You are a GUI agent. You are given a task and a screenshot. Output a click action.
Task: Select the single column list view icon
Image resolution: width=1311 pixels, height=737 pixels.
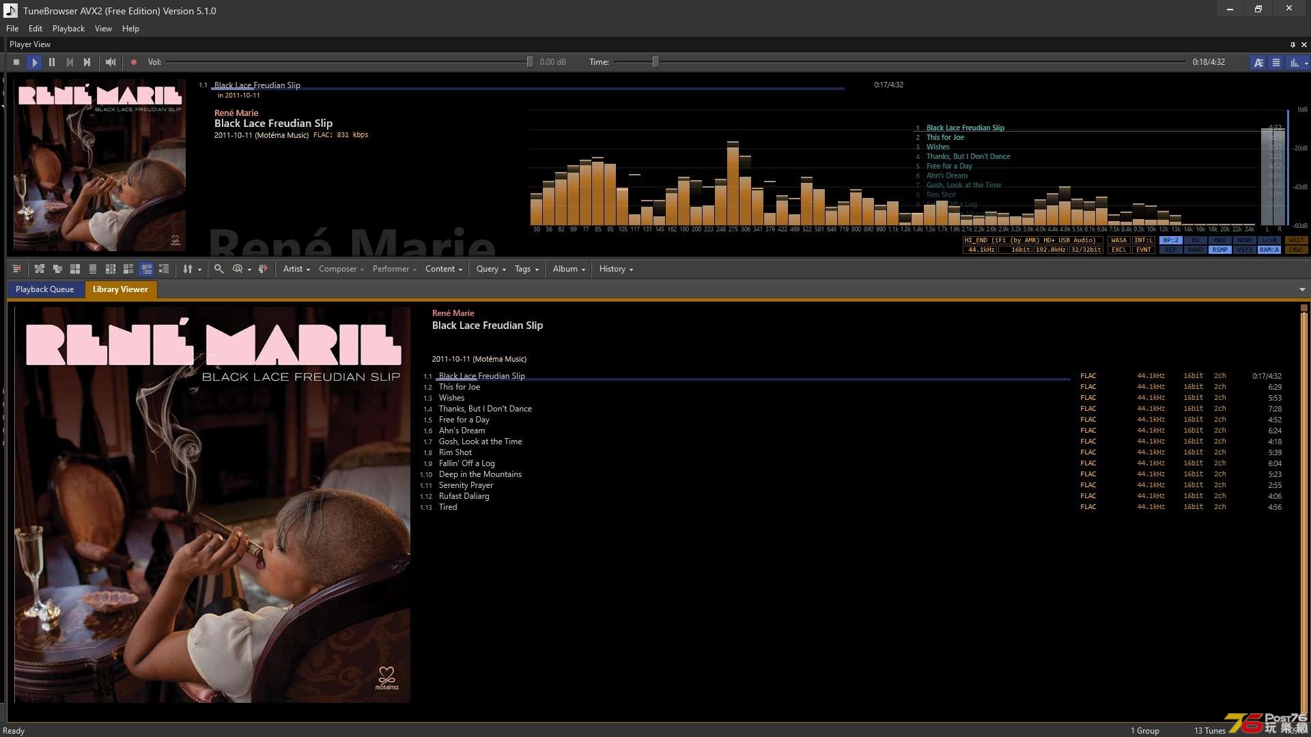click(93, 269)
